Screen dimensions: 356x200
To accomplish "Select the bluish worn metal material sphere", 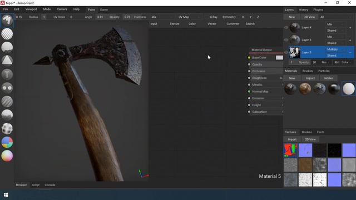I will [x=319, y=89].
